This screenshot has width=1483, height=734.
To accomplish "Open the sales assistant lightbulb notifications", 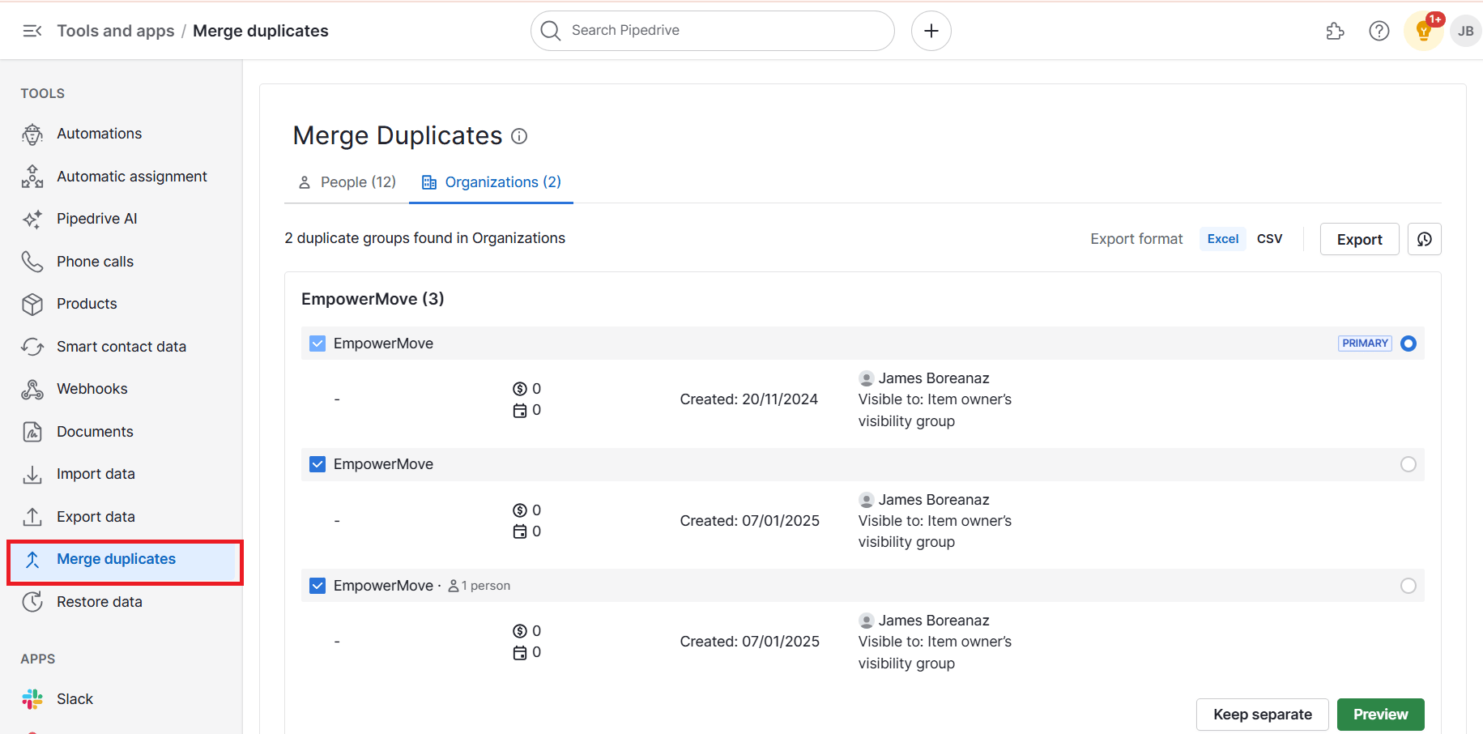I will (x=1423, y=32).
